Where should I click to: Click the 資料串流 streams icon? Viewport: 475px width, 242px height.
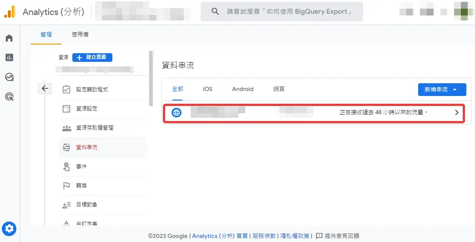pos(66,147)
